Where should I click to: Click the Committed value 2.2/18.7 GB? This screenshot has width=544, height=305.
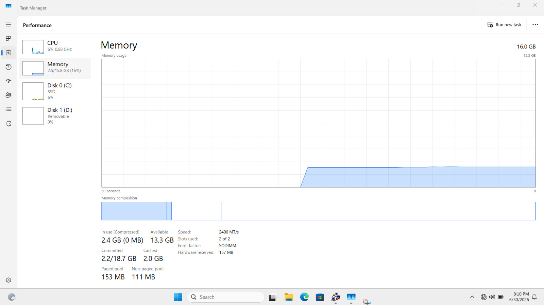(119, 259)
